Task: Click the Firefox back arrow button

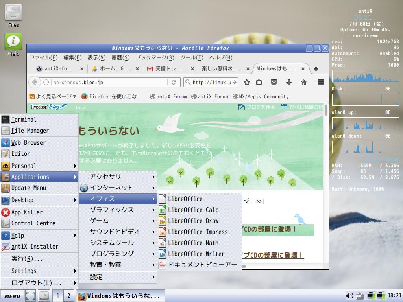Action: coord(35,82)
